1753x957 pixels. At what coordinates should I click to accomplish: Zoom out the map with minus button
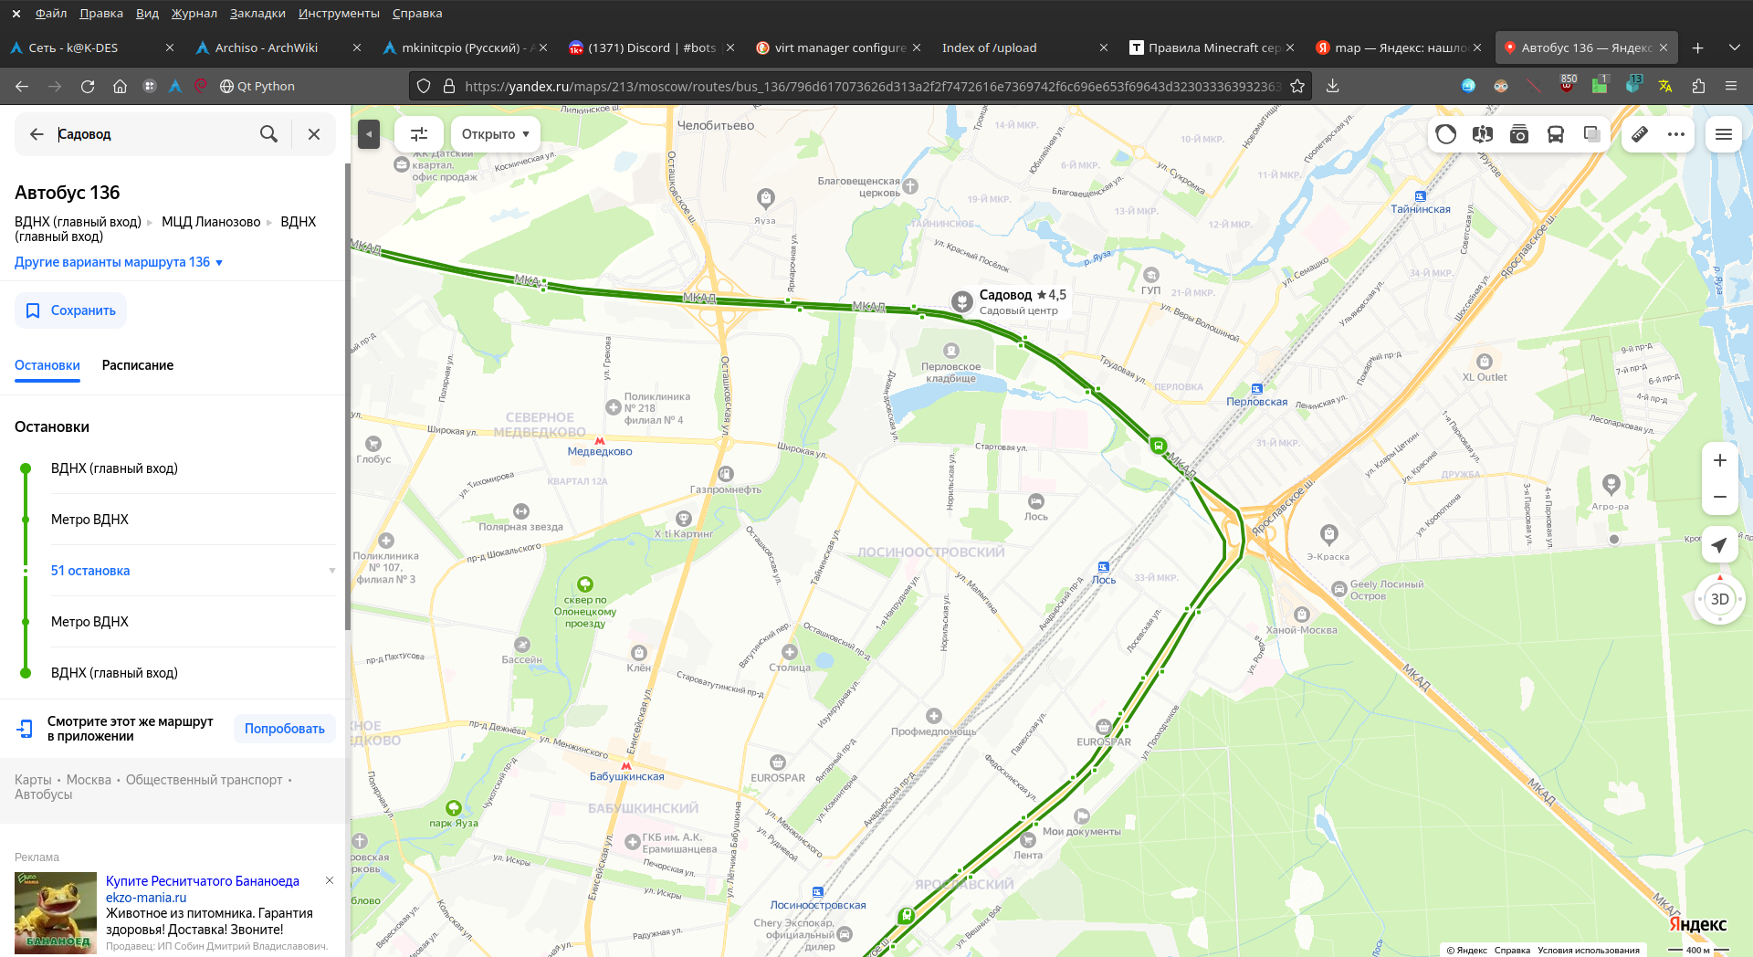(x=1719, y=497)
